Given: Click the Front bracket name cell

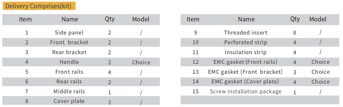Looking at the screenshot, I should (69, 42).
